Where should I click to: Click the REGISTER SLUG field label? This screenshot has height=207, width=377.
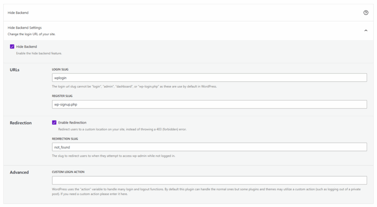coord(62,96)
